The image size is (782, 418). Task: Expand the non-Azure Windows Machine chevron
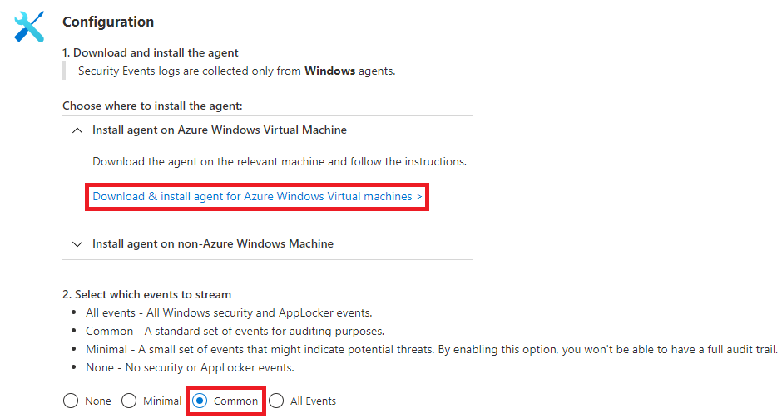coord(77,244)
